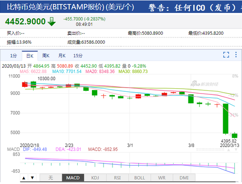Click the 振幅:13.96% value
Image resolution: width=242 pixels, height=184 pixels.
19,42
